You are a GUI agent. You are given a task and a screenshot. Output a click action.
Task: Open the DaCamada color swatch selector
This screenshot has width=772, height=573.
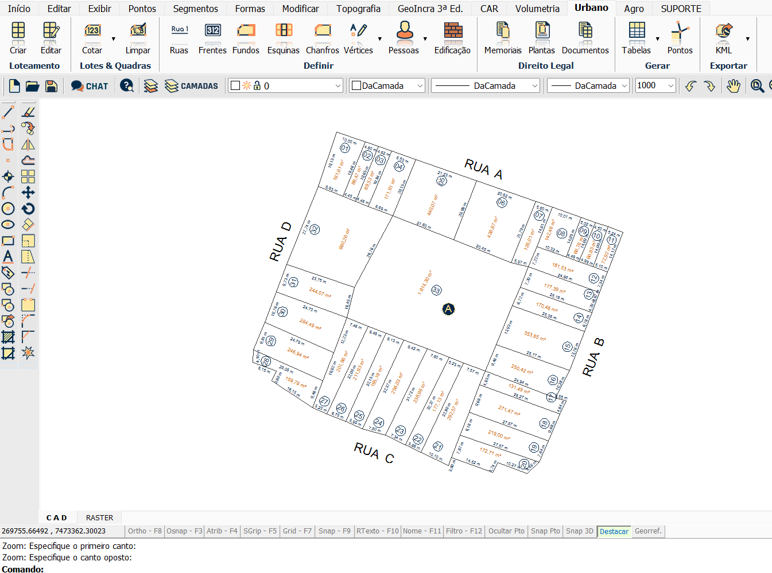(x=387, y=86)
